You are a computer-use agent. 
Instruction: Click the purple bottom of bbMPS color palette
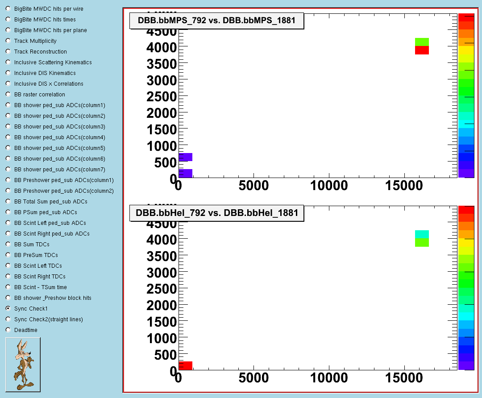point(466,173)
